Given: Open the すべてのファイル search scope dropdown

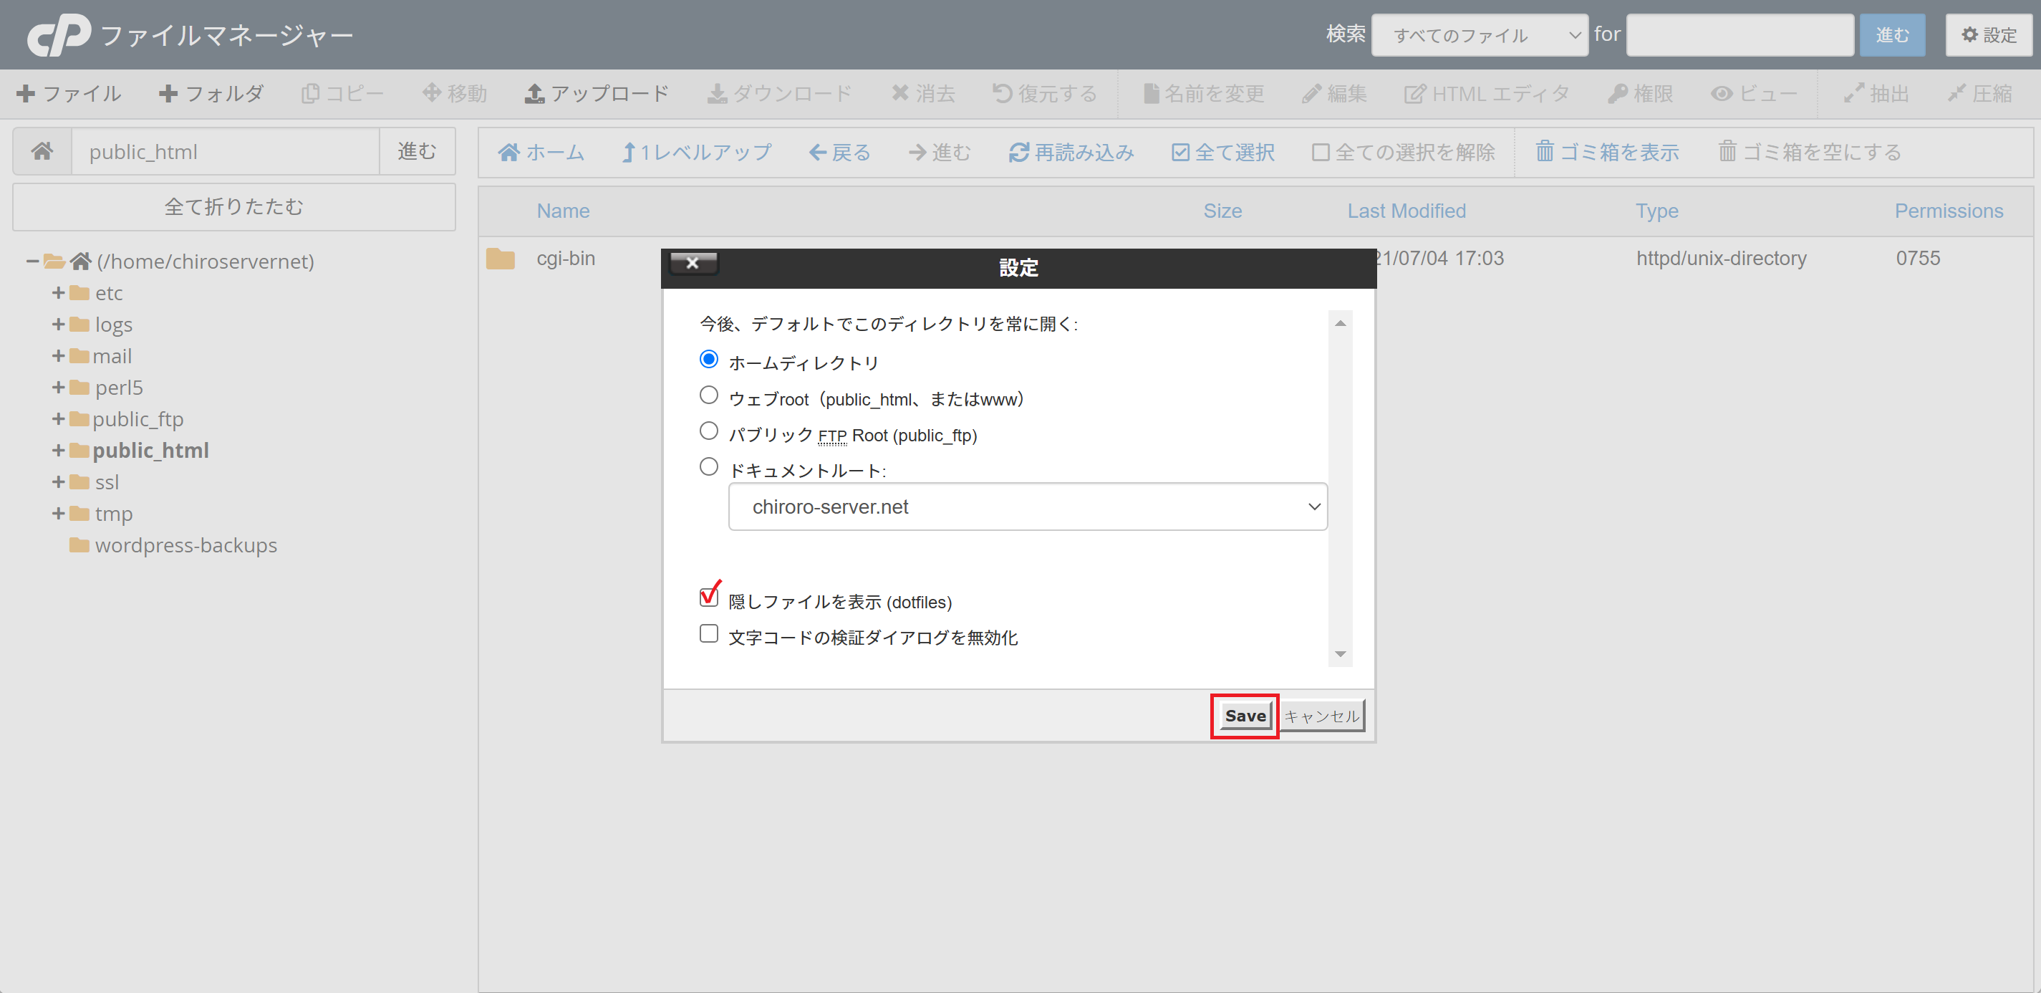Looking at the screenshot, I should [1480, 35].
